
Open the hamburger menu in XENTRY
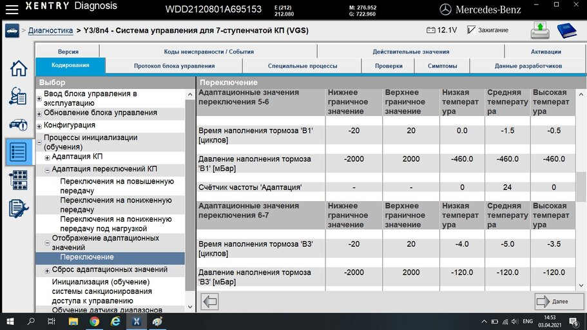coord(12,10)
